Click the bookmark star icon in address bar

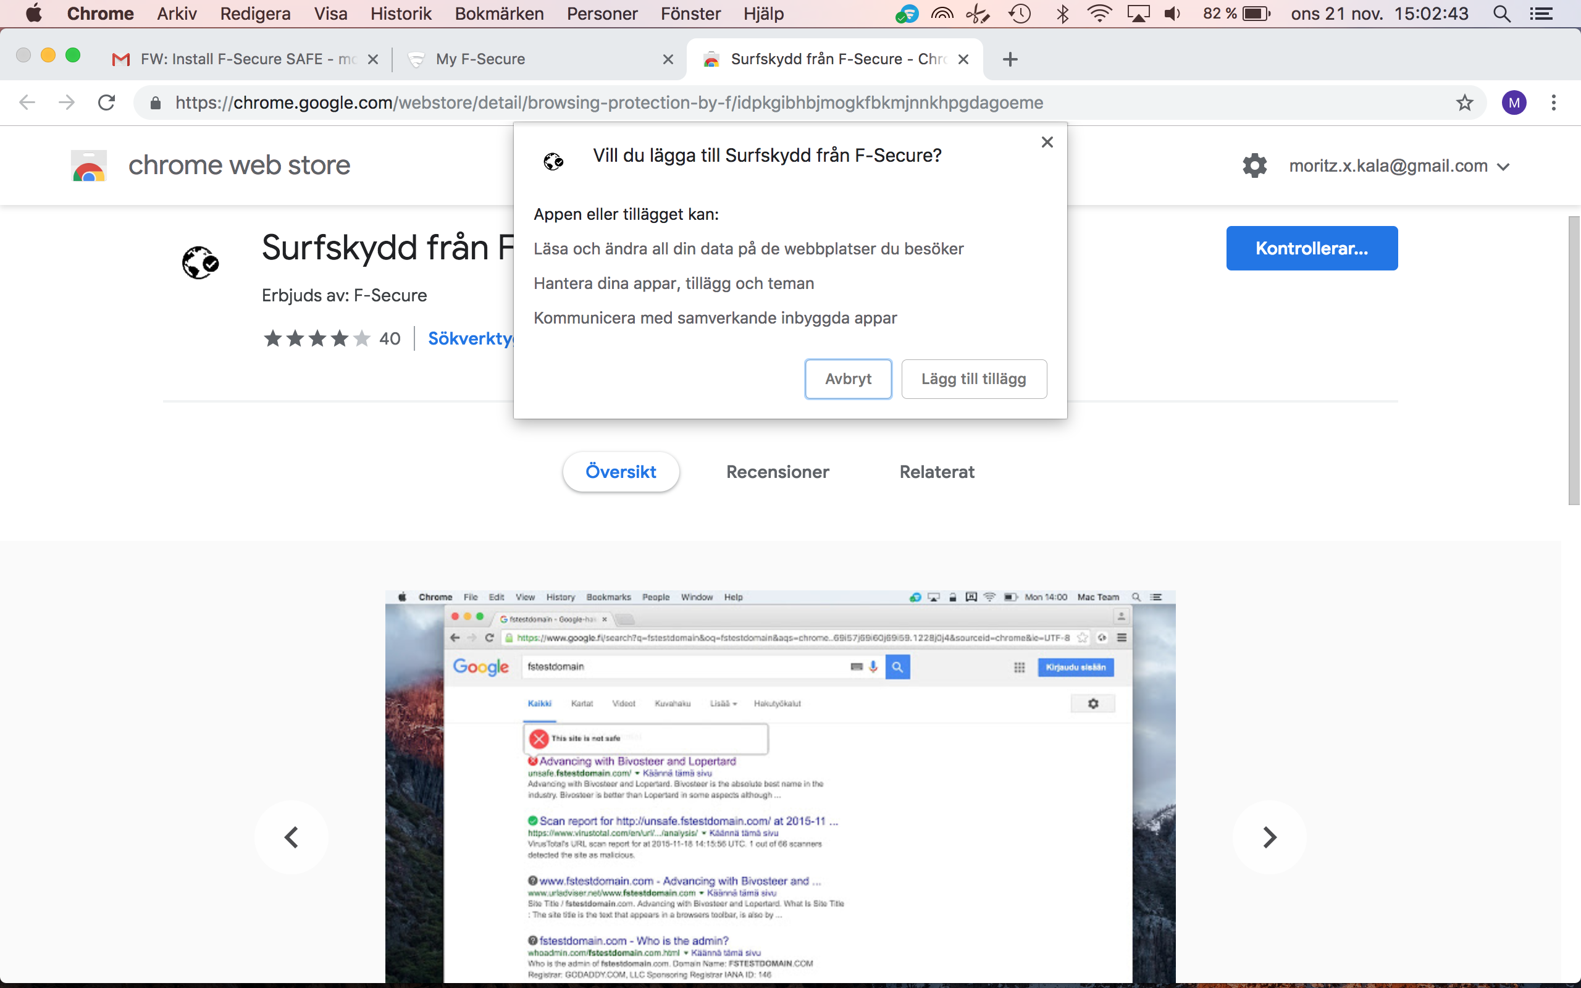(1464, 103)
